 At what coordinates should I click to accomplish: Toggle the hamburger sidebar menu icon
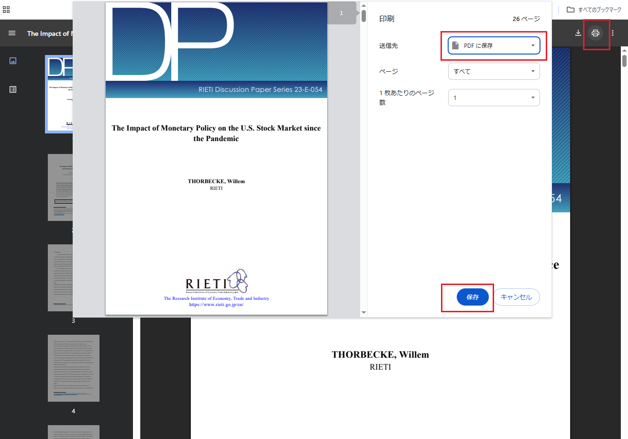tap(12, 33)
